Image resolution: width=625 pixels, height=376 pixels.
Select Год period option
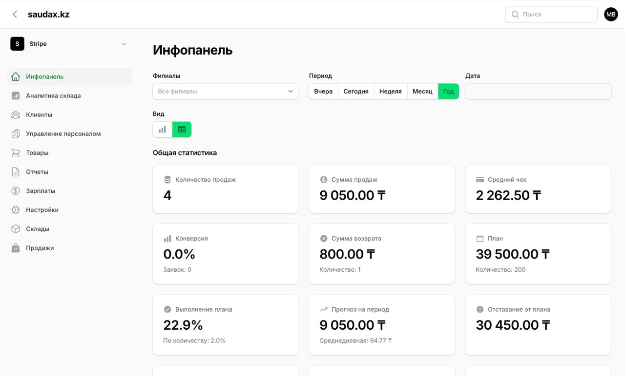[x=448, y=92]
